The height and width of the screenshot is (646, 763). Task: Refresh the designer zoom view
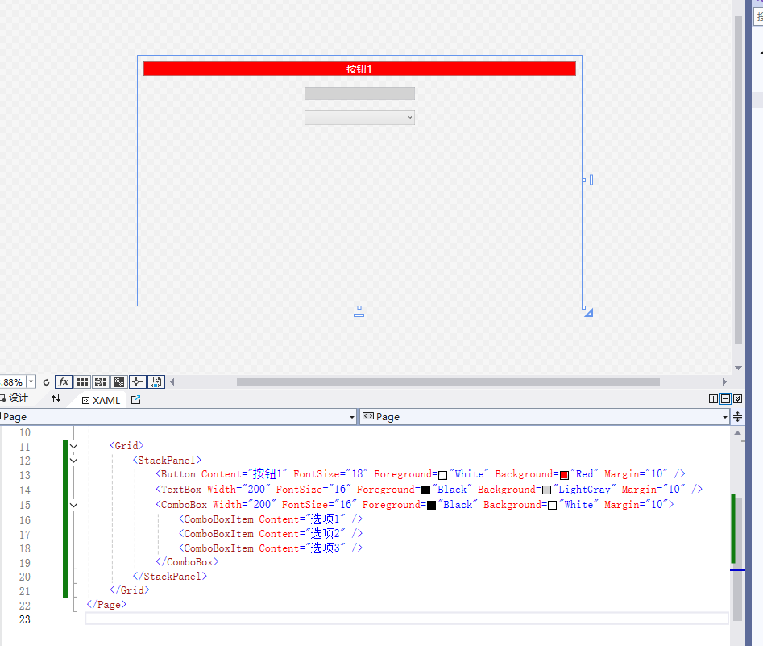[x=46, y=382]
